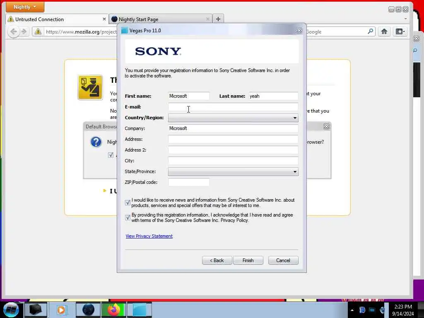The height and width of the screenshot is (318, 424).
Task: Click the ZIP/Postal code field
Action: pyautogui.click(x=189, y=182)
